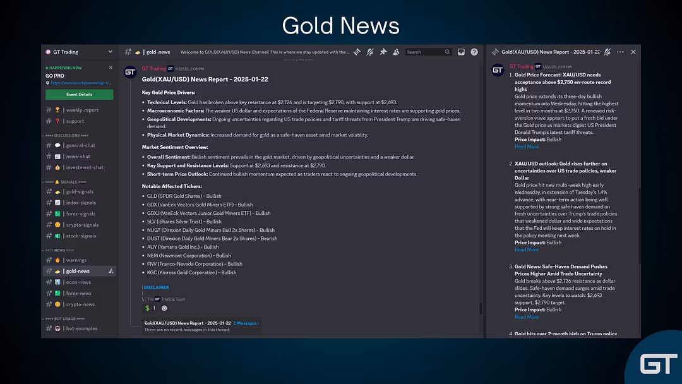
Task: Open the crypto-news channel
Action: [x=79, y=304]
